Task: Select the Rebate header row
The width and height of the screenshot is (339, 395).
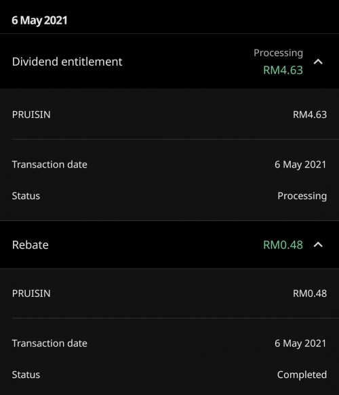Action: pos(169,245)
